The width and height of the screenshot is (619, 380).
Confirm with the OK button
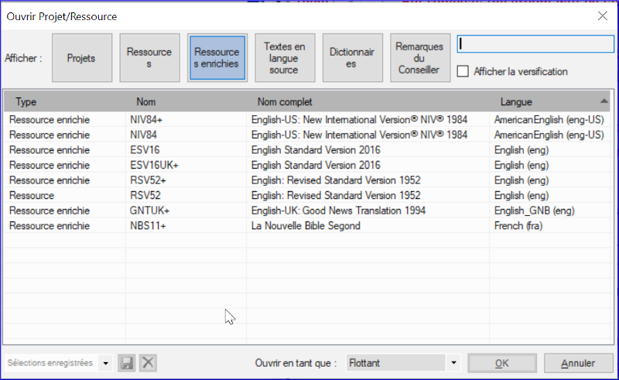click(501, 363)
